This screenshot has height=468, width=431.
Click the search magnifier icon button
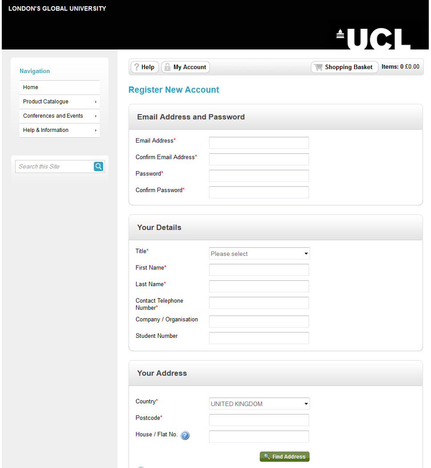98,166
